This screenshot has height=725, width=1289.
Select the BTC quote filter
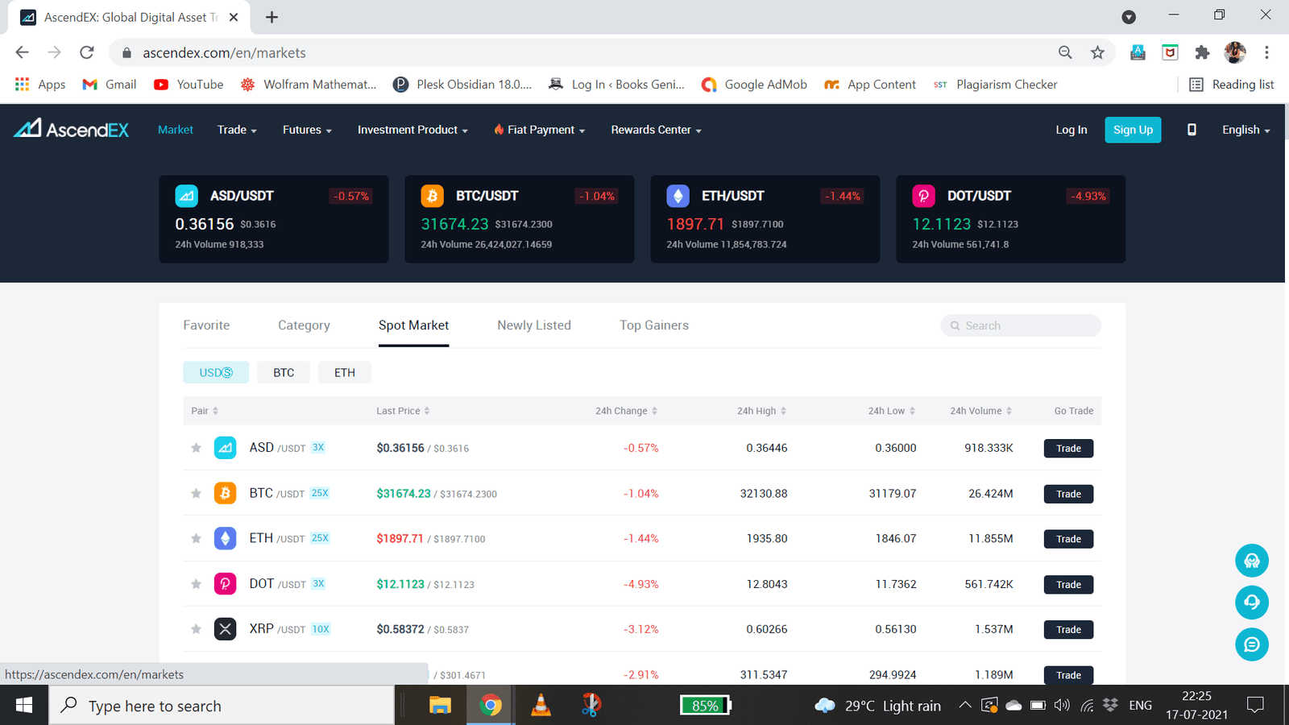[284, 372]
